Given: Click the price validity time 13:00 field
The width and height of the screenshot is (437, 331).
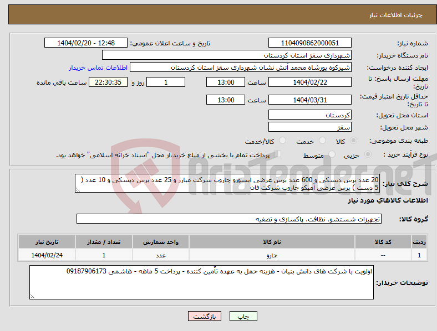Looking at the screenshot, I should click(226, 100).
